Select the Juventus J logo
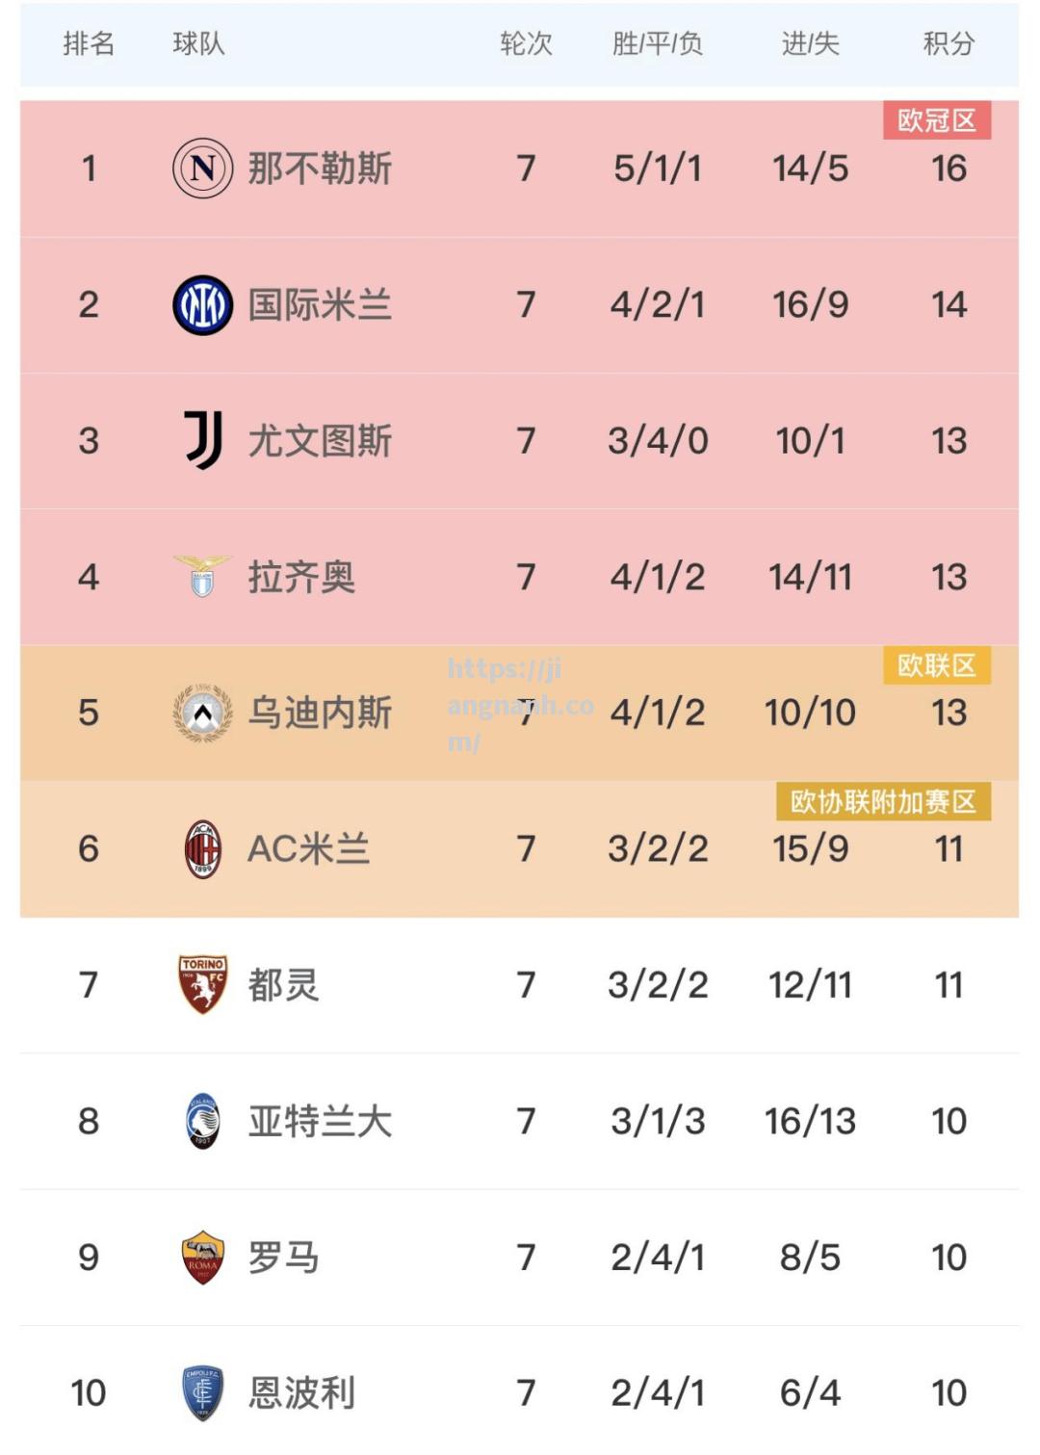 pyautogui.click(x=204, y=441)
